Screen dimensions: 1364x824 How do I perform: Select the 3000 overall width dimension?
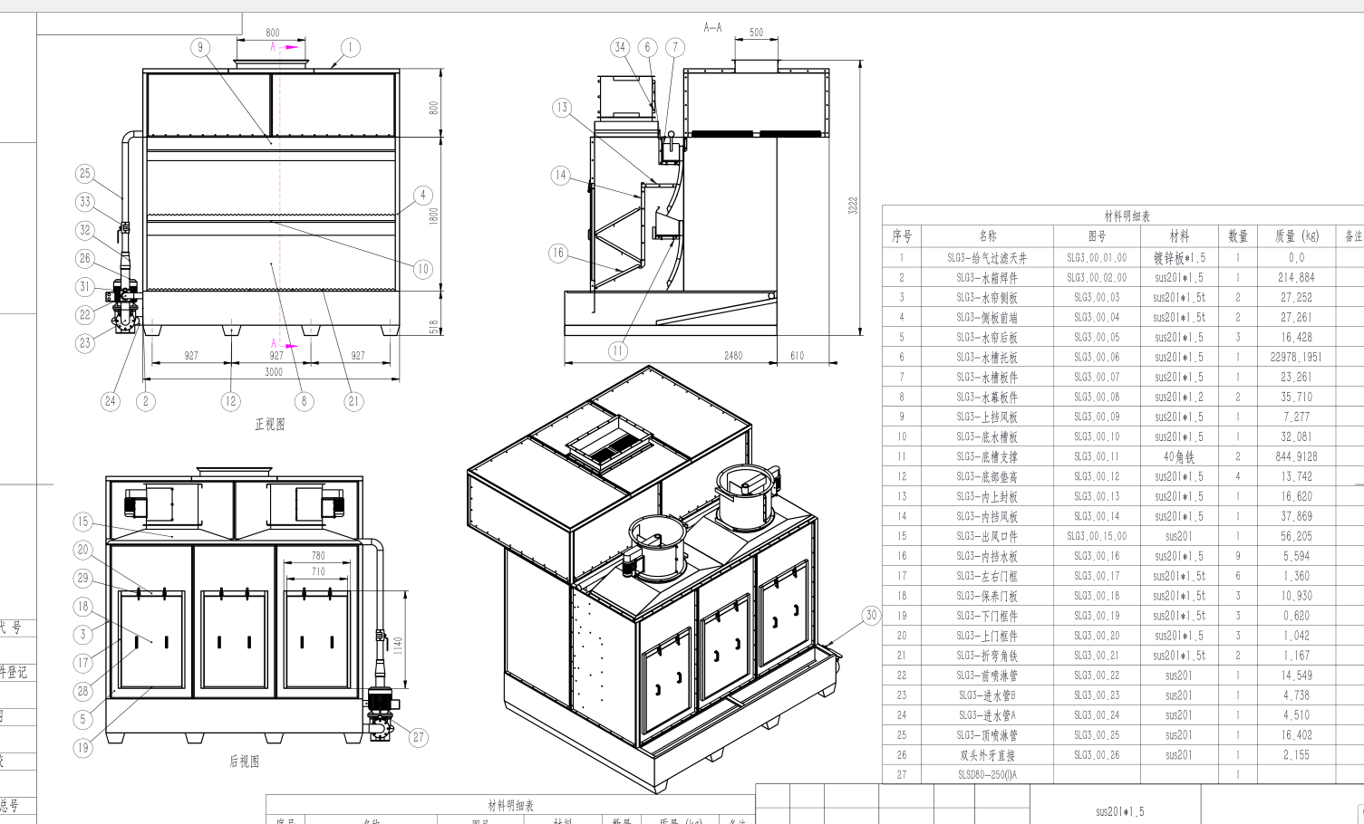[x=274, y=371]
